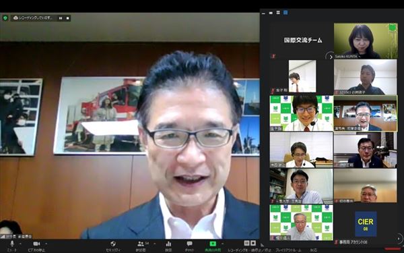Screen dimensions: 404x253
Task: Select the active speaker thumbnail with yellow border
Action: pyautogui.click(x=366, y=113)
